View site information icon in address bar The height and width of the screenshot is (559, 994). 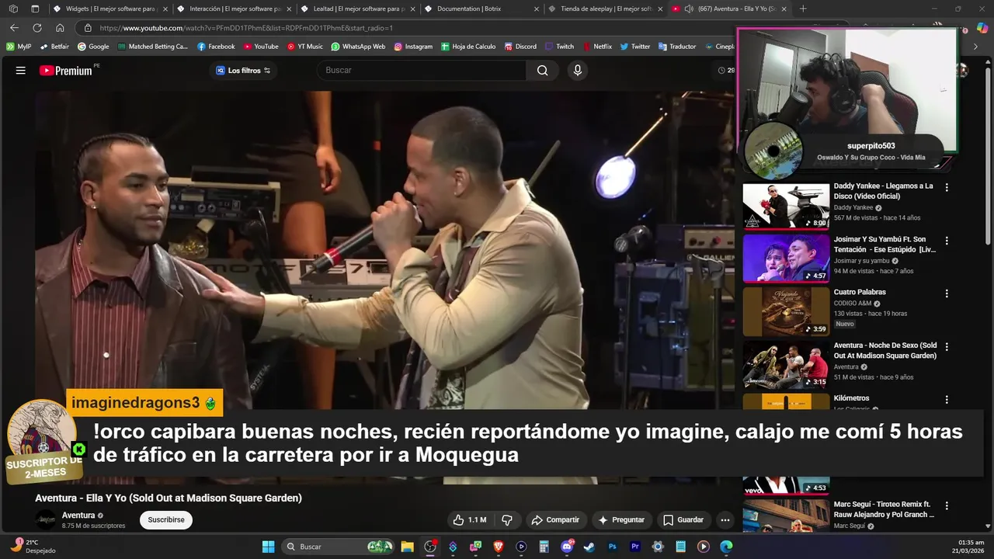click(88, 28)
